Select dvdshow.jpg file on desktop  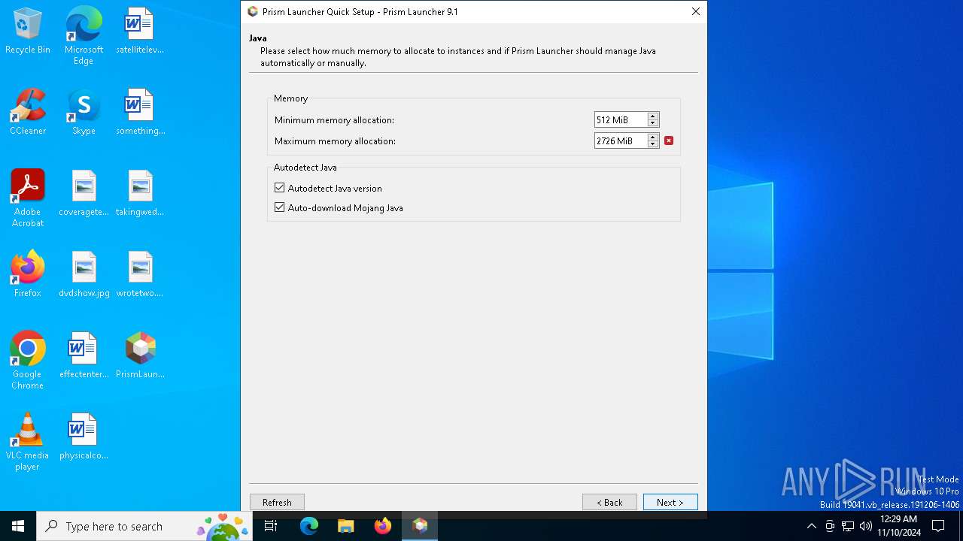[84, 275]
